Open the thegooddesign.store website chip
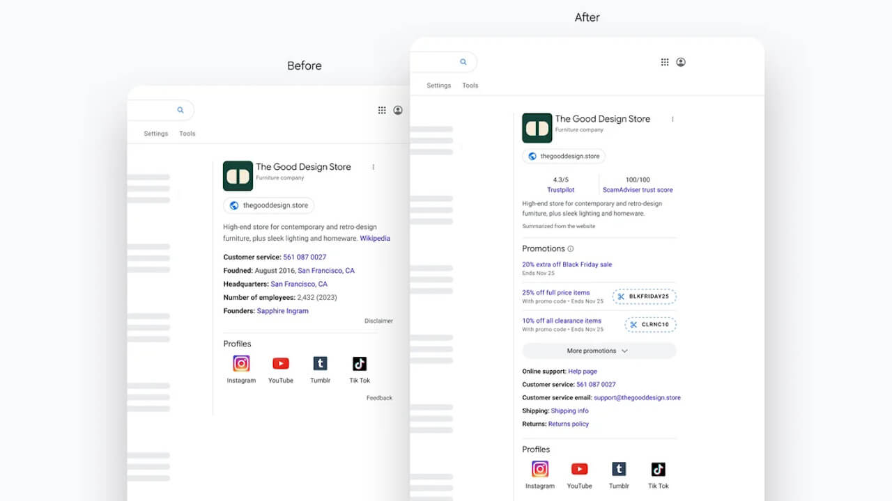This screenshot has width=892, height=501. coord(563,156)
